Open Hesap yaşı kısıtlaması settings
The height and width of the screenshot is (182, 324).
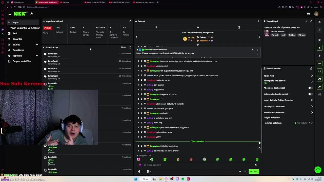[288, 106]
